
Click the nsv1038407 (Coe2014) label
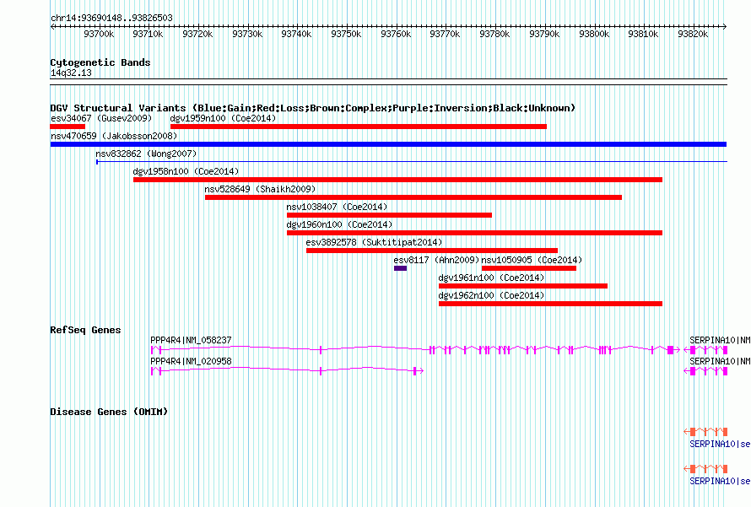(x=337, y=207)
